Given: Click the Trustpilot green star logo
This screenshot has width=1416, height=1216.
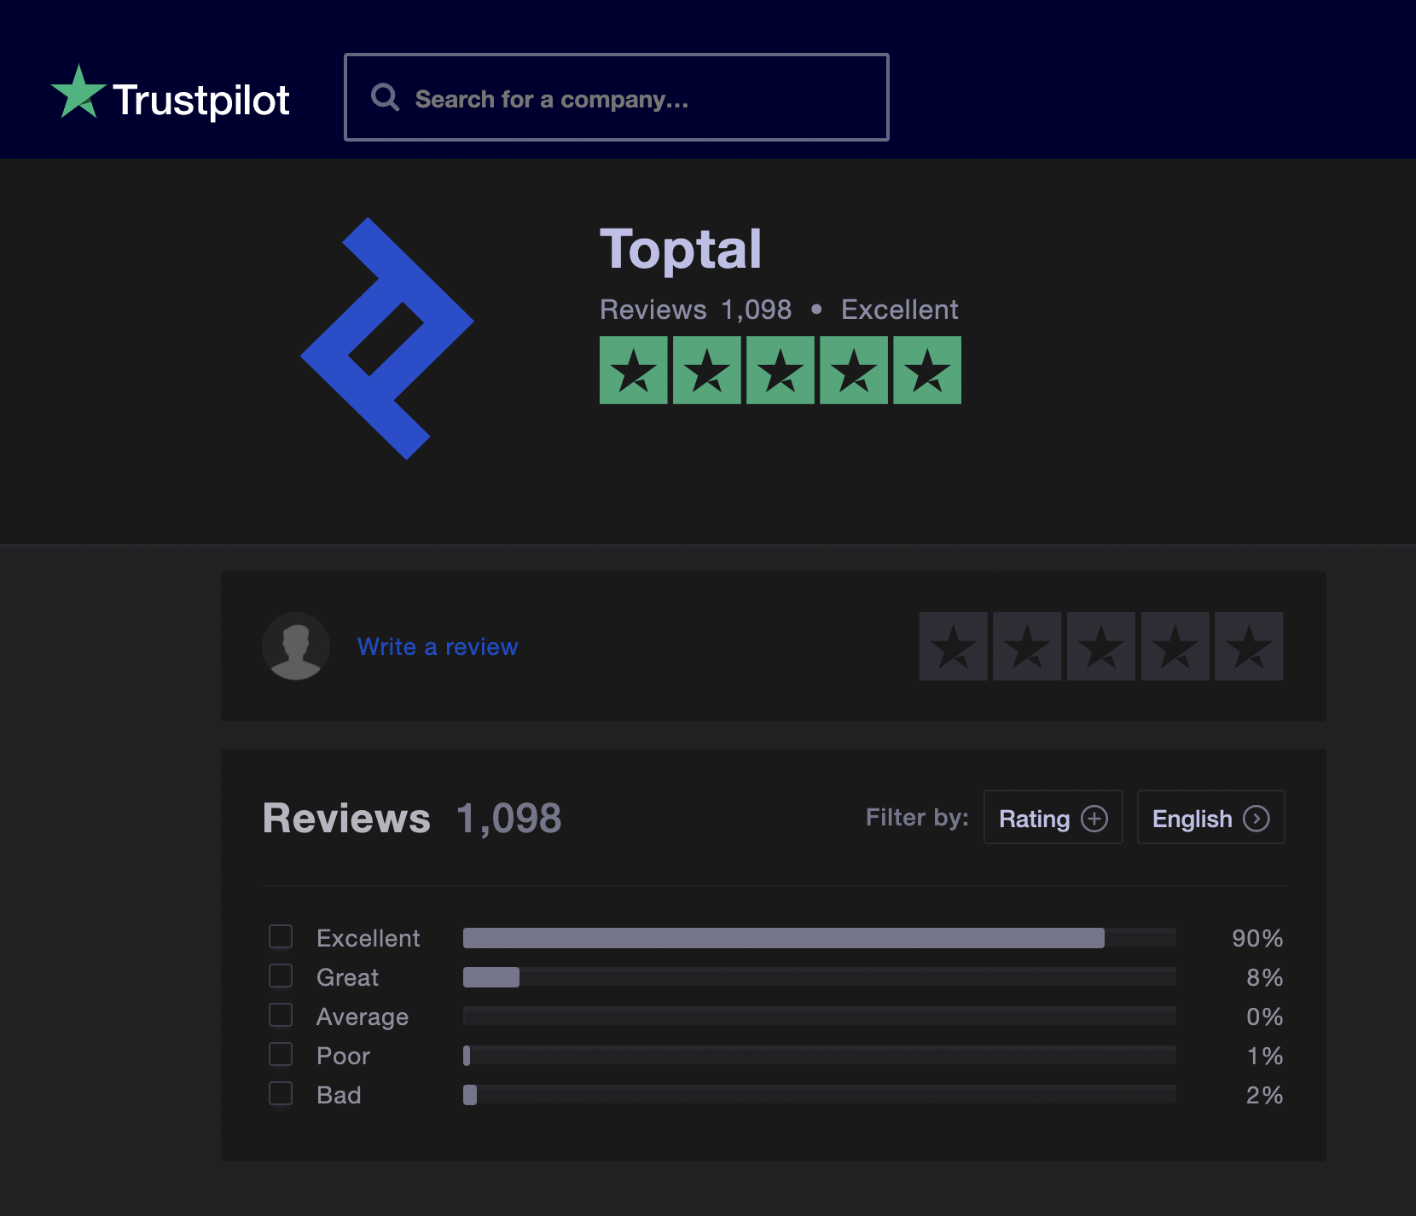Looking at the screenshot, I should (78, 92).
